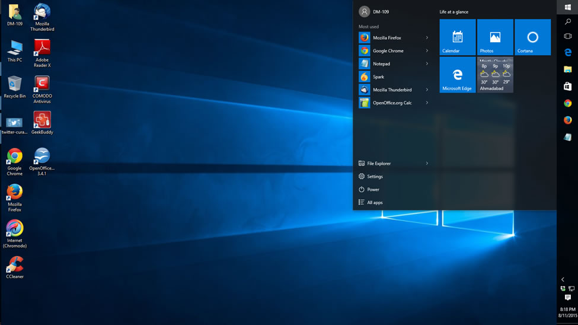Launch Firefox from the taskbar
This screenshot has width=578, height=325.
(568, 120)
